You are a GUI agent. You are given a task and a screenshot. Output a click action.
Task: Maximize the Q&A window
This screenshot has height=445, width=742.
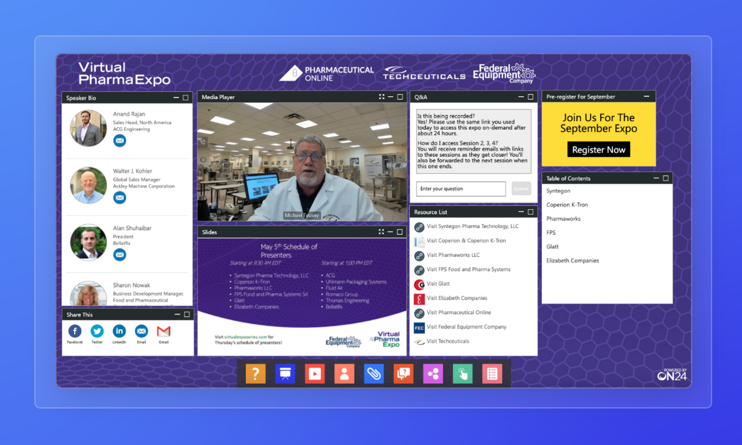click(x=530, y=96)
